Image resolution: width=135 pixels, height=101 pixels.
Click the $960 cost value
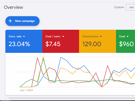(x=126, y=44)
